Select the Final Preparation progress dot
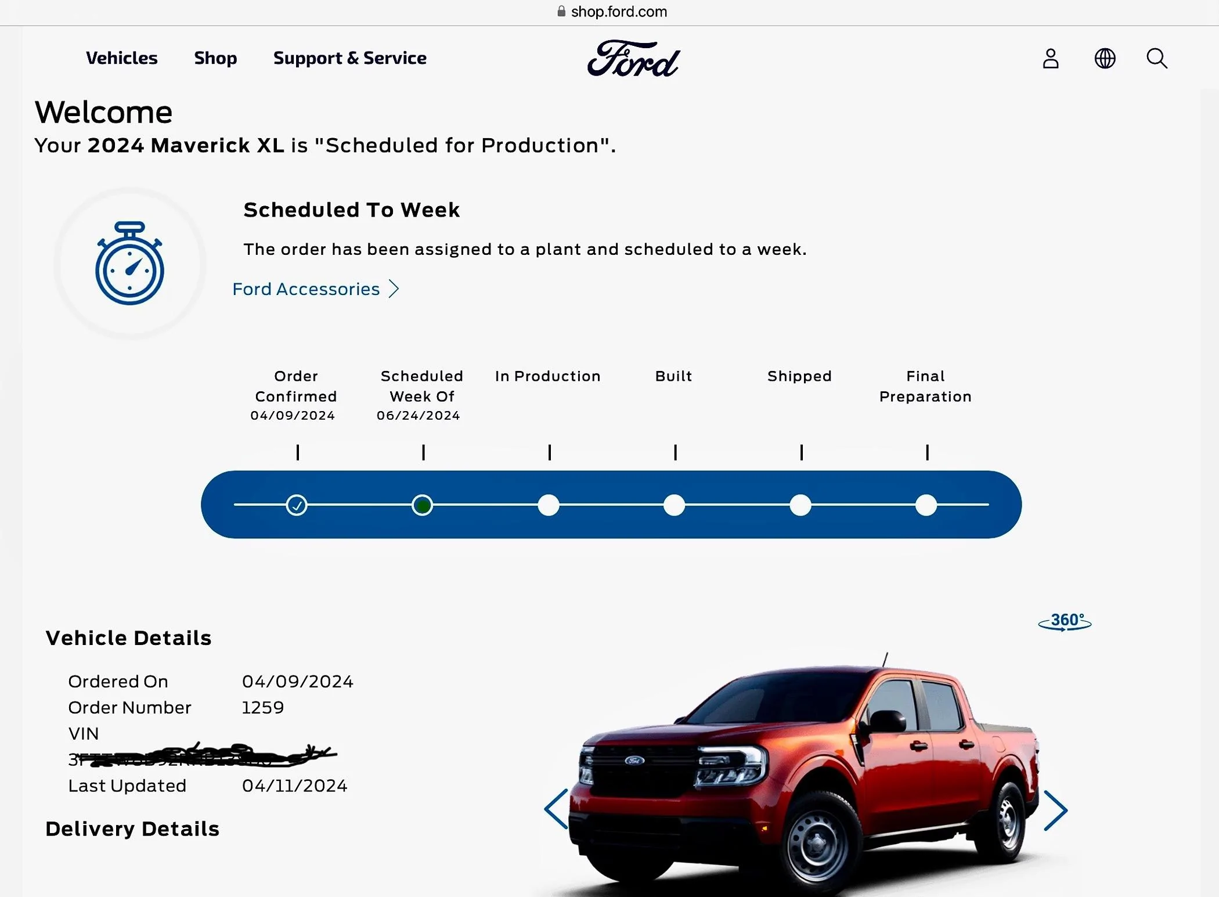 926,505
